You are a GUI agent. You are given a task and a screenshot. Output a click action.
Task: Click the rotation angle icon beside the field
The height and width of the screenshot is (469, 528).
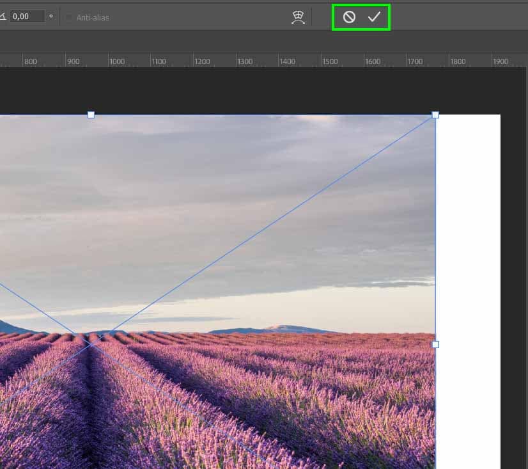coord(3,17)
